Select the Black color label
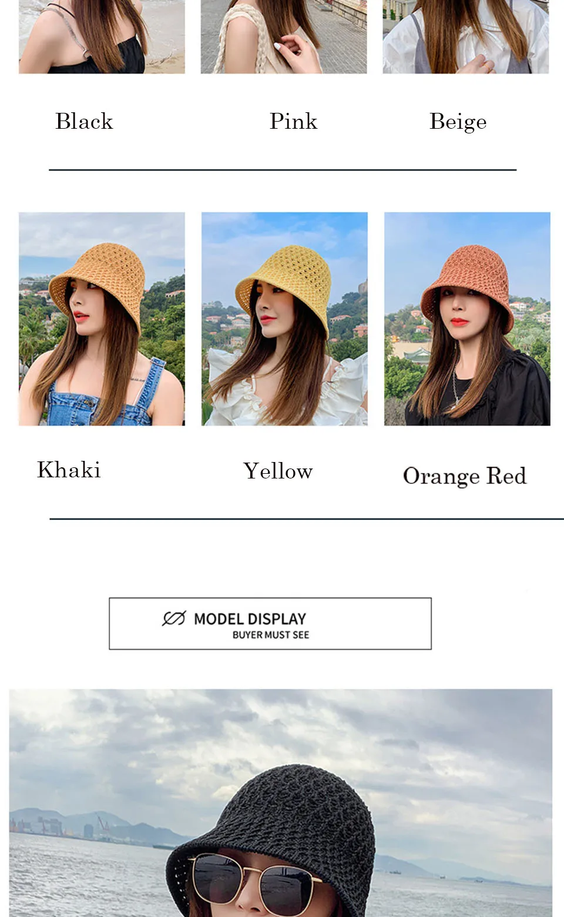This screenshot has height=917, width=564. 84,121
